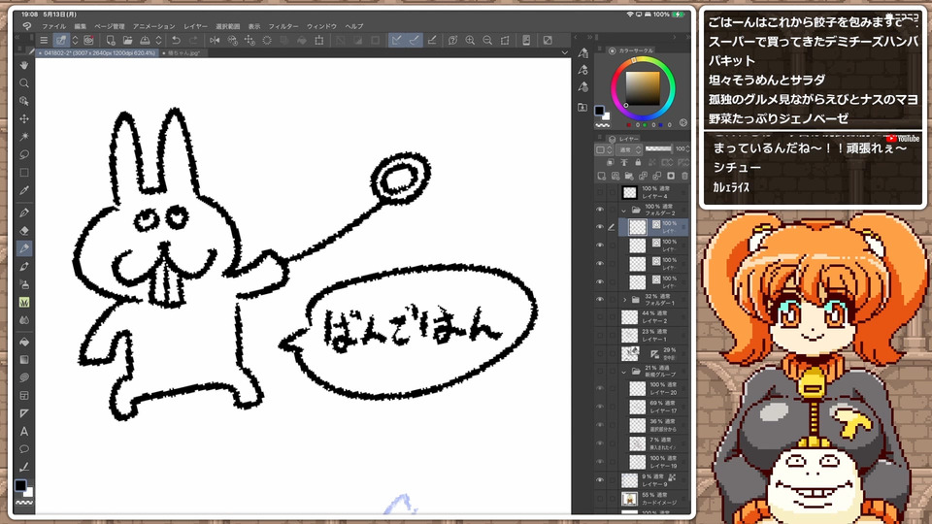Toggle visibility of レイヤー 17

click(x=600, y=407)
